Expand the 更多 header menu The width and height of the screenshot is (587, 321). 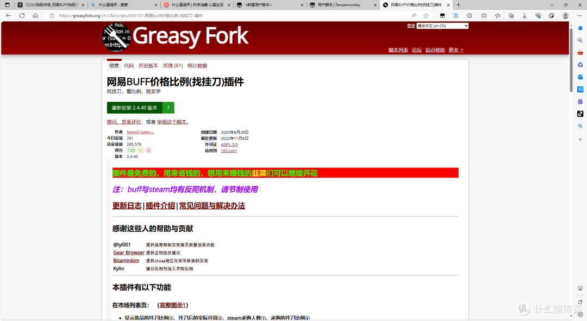[x=455, y=50]
